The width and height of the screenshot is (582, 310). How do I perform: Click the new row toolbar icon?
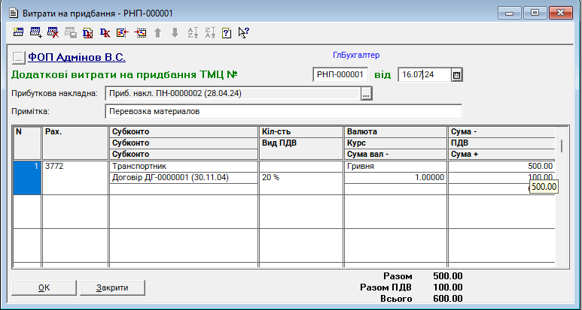19,32
